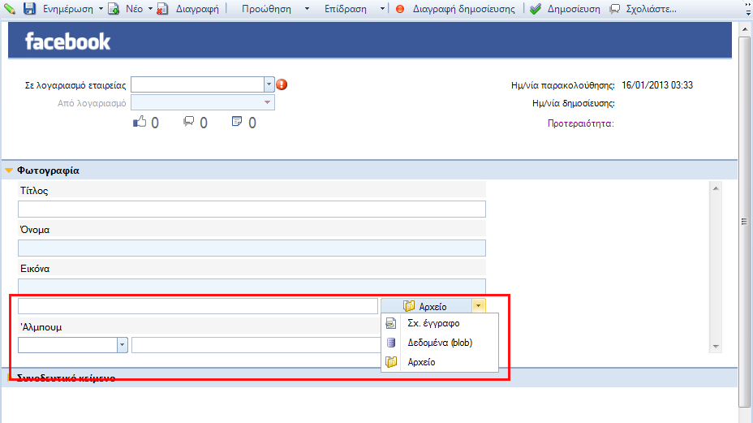Click the save floppy disk icon
The width and height of the screenshot is (753, 423).
tap(30, 8)
